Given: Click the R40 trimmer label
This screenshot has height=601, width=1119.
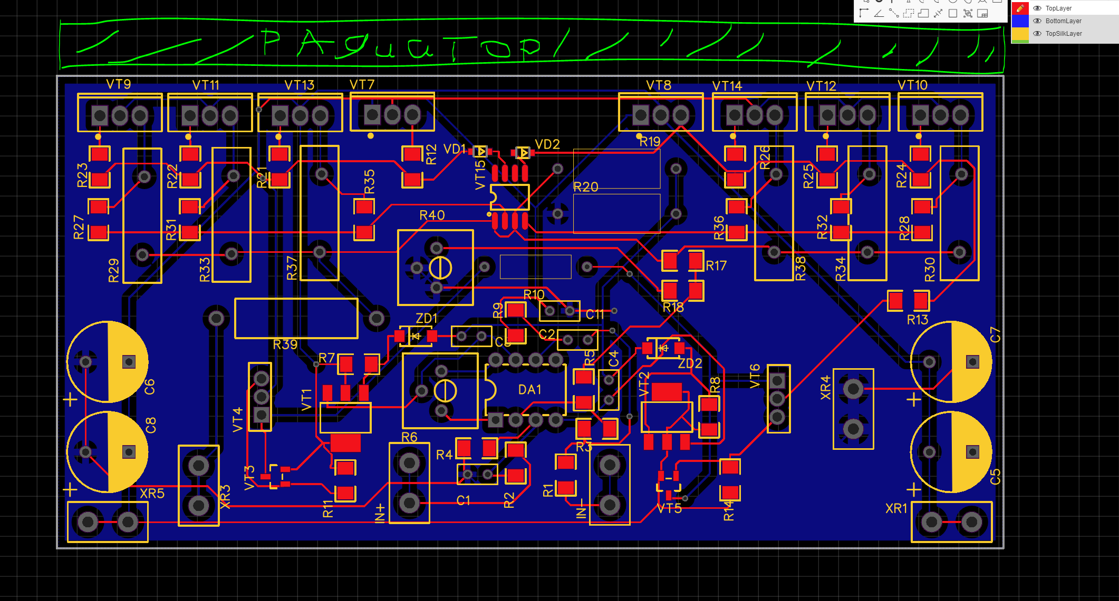Looking at the screenshot, I should point(432,215).
